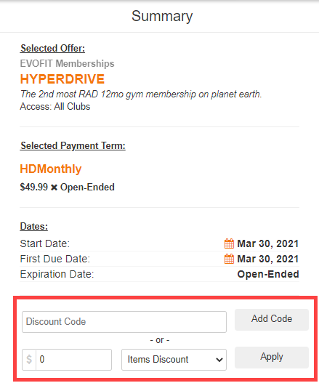Apply the discount amount with Apply button
The width and height of the screenshot is (319, 383).
272,357
